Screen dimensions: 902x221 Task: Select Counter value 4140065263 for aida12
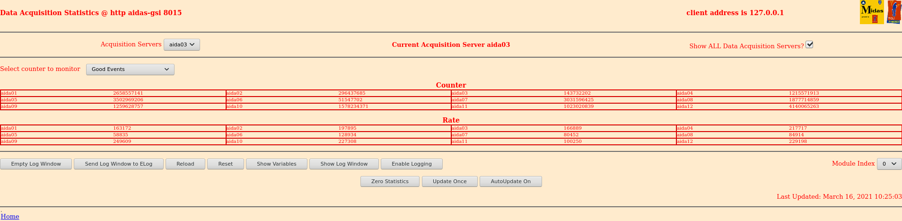(804, 106)
